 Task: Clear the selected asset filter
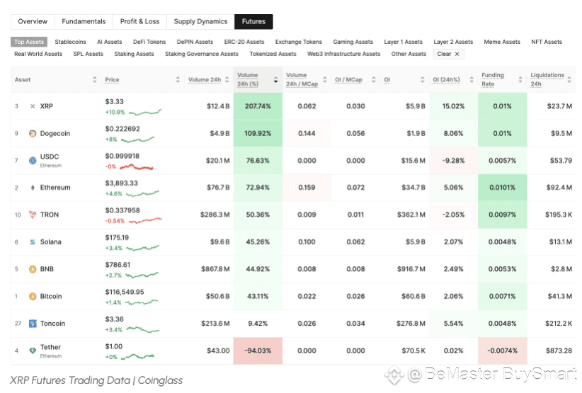click(448, 54)
